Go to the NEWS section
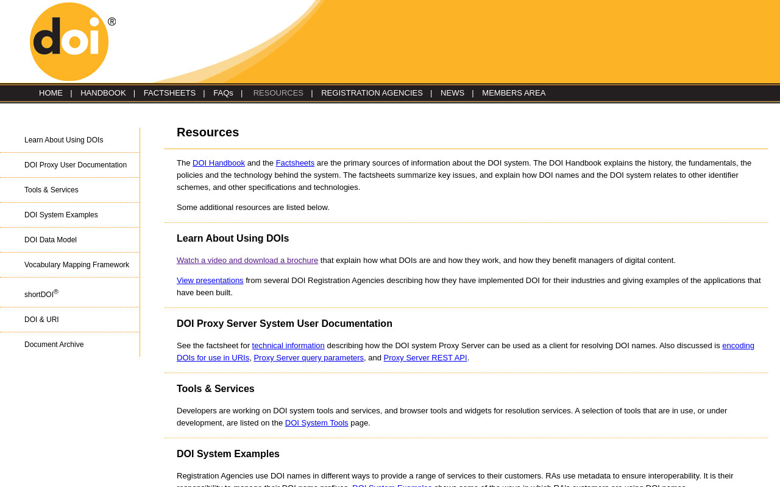 [452, 93]
